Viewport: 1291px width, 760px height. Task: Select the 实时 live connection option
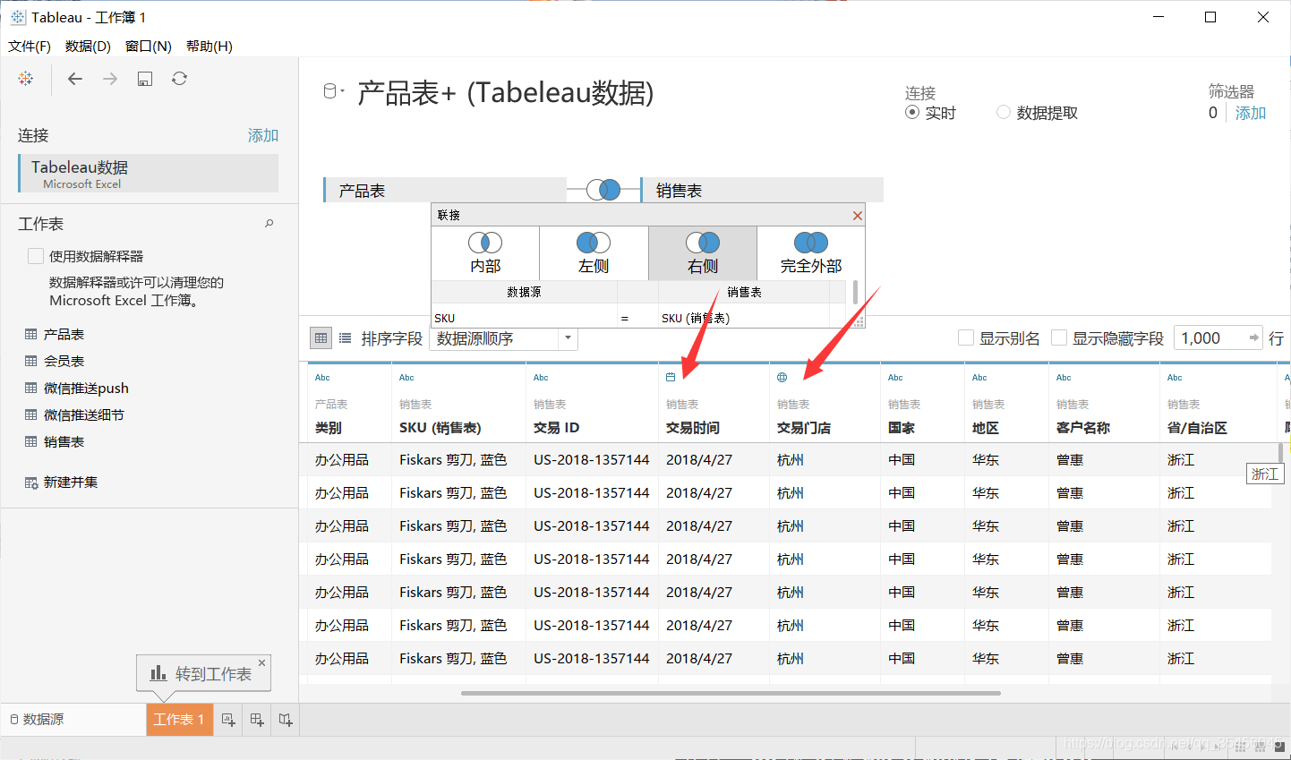pos(912,112)
